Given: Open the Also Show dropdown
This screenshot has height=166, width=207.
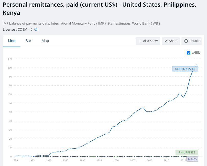Looking at the screenshot, I should [x=148, y=41].
